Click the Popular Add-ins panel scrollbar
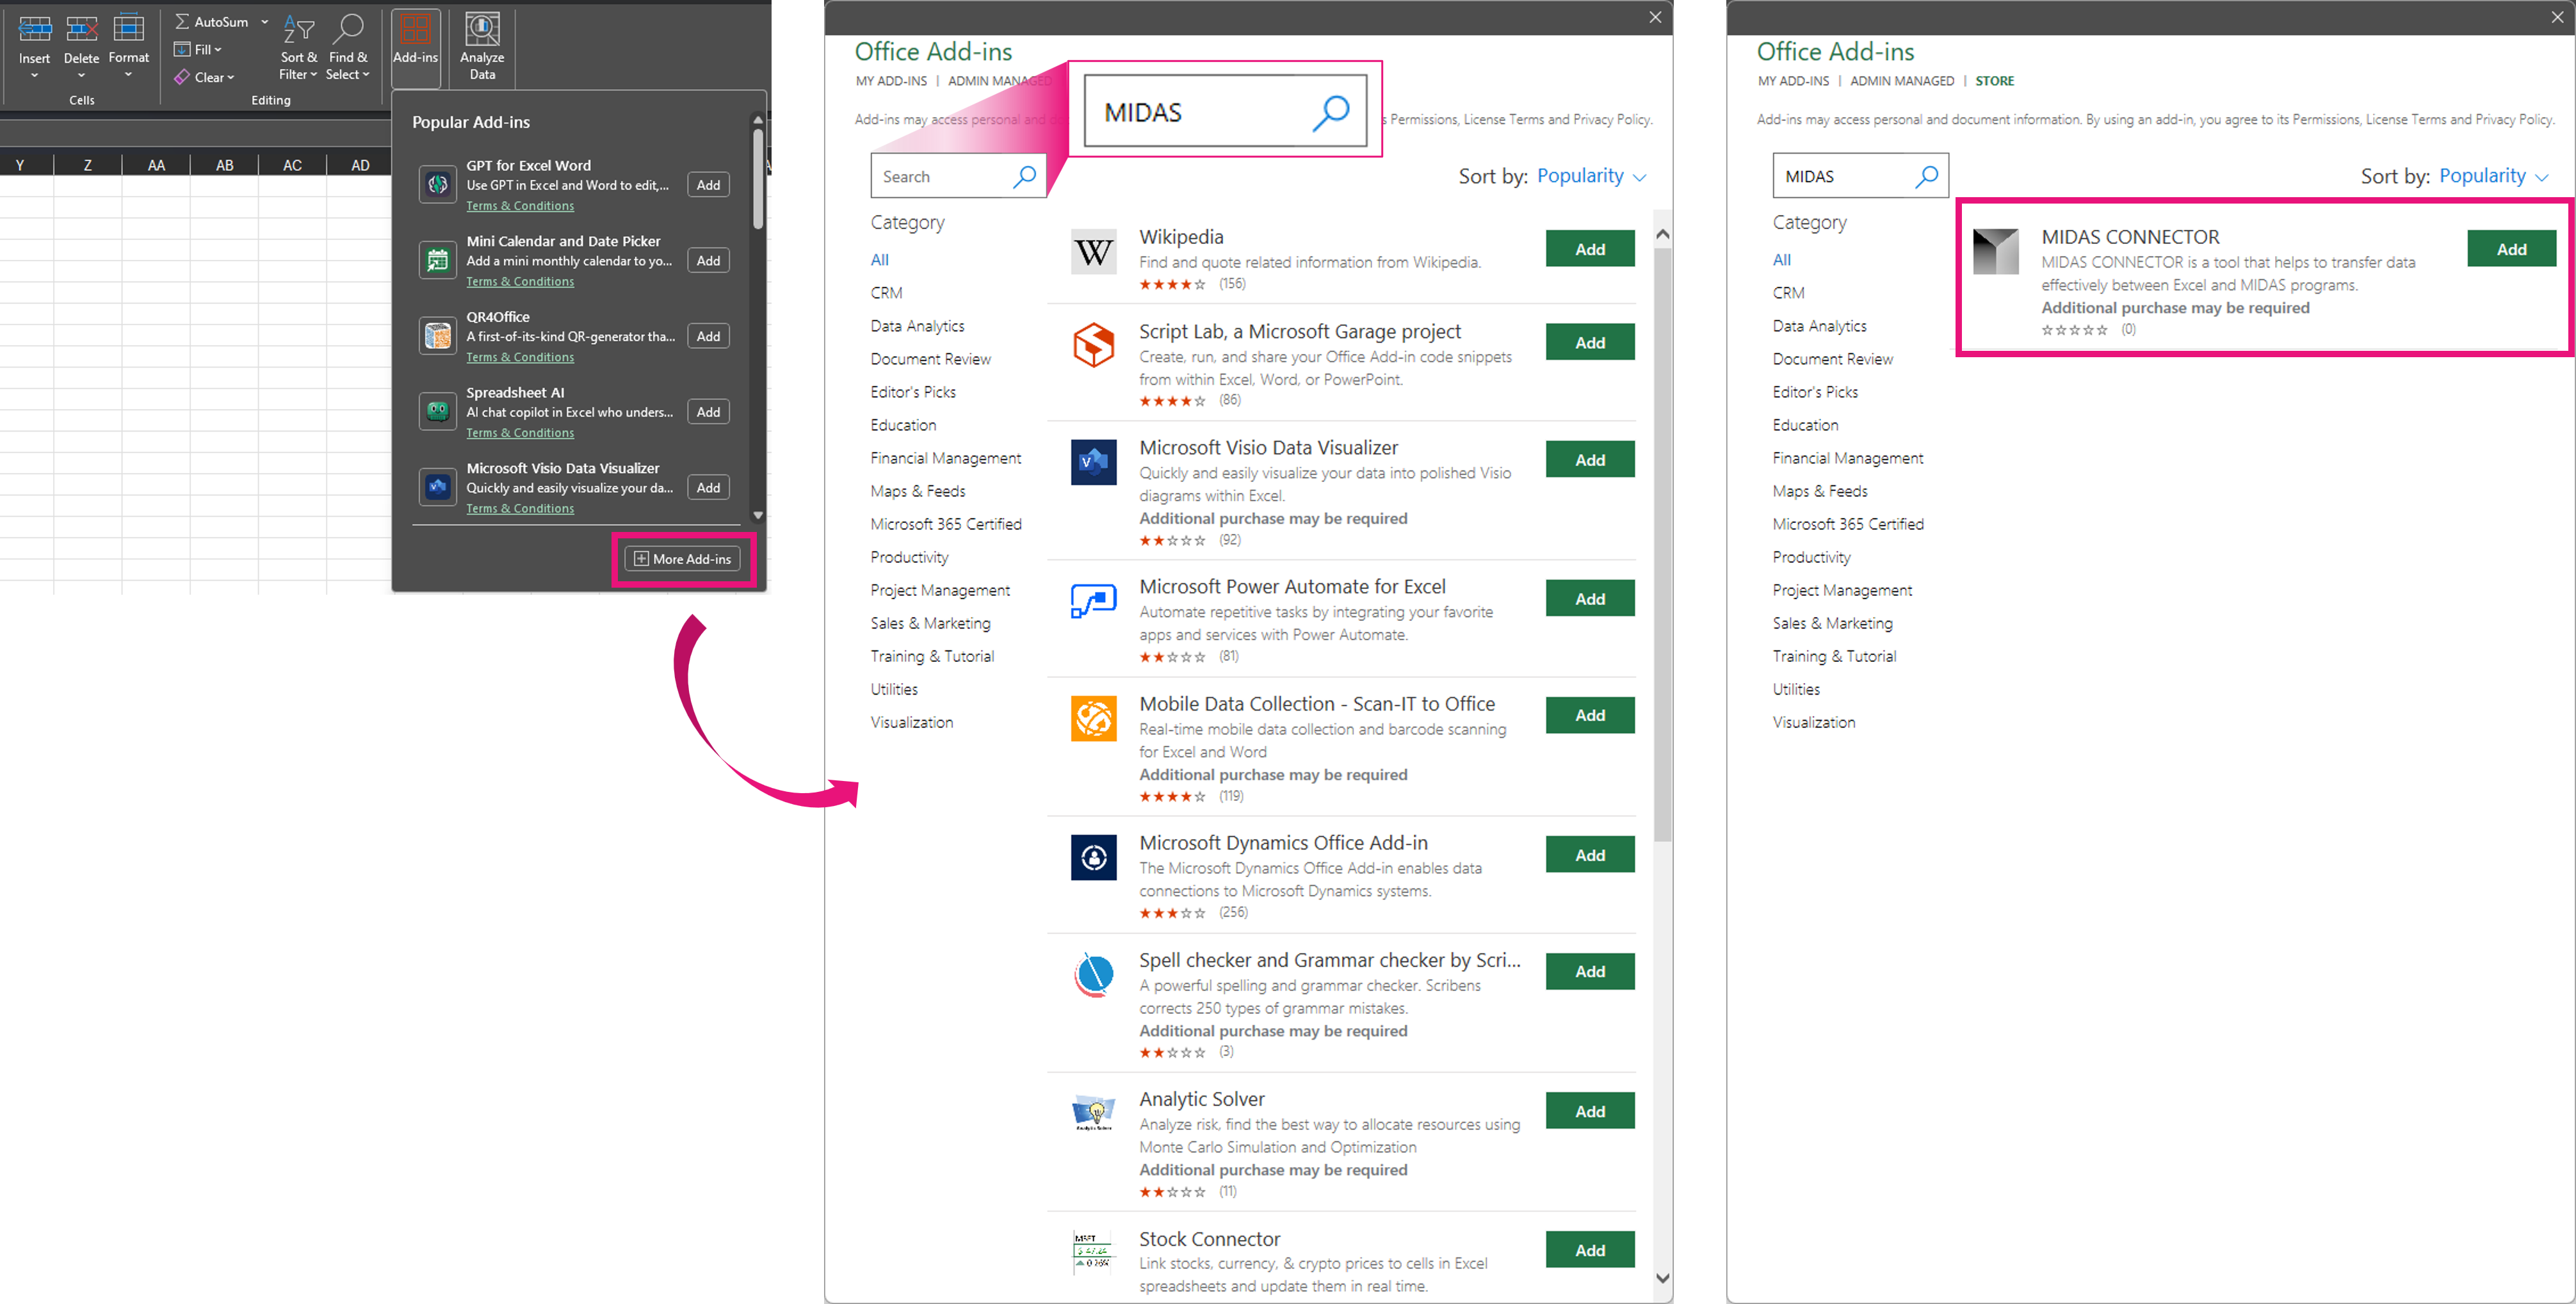The width and height of the screenshot is (2576, 1304). click(x=758, y=180)
